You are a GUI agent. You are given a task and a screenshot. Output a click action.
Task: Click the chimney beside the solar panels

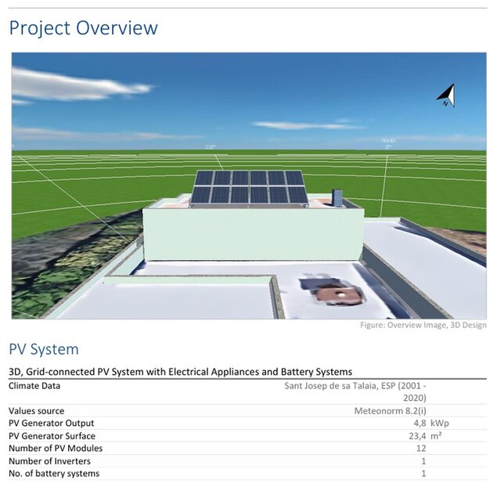point(337,198)
